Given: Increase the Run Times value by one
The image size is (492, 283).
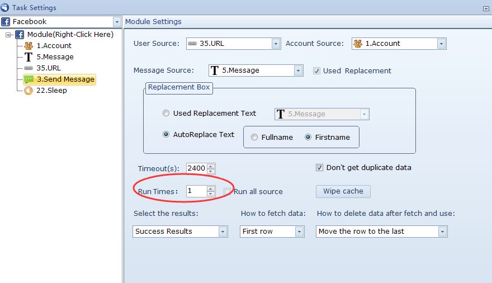Looking at the screenshot, I should 211,188.
